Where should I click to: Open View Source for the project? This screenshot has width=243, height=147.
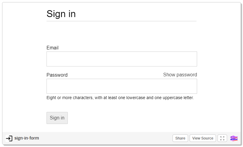(x=203, y=138)
